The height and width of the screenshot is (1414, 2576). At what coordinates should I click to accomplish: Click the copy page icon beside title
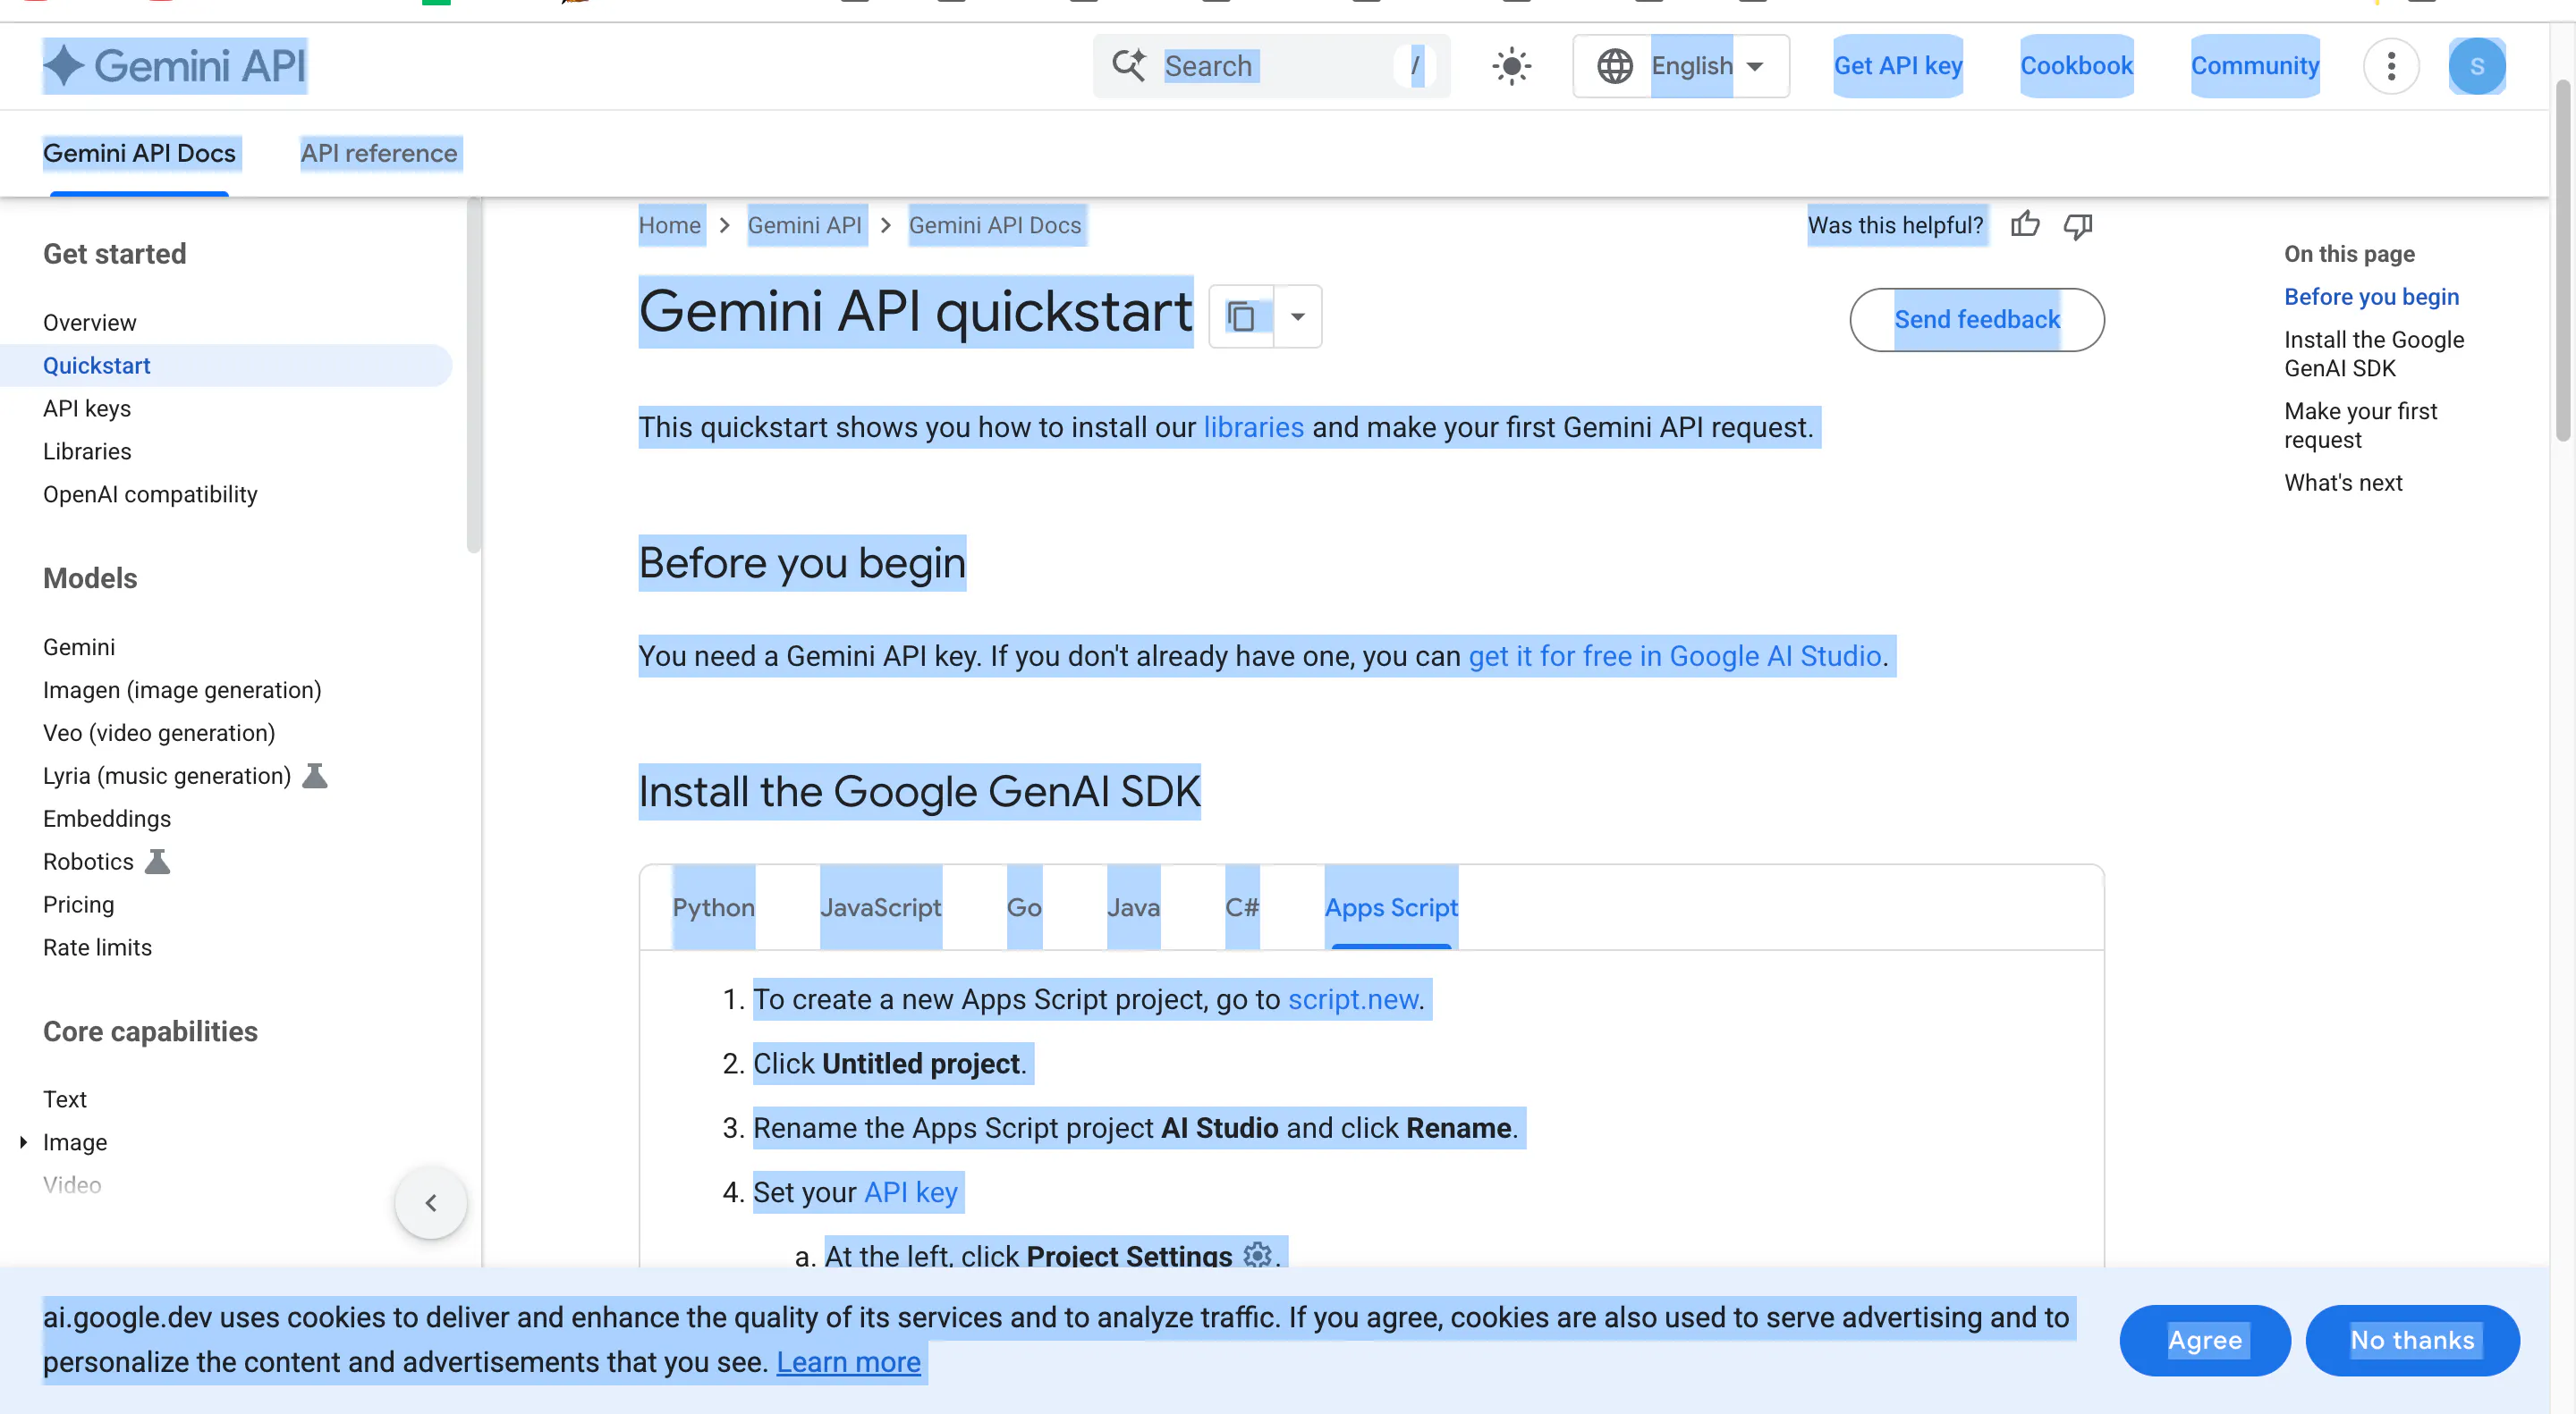1241,316
